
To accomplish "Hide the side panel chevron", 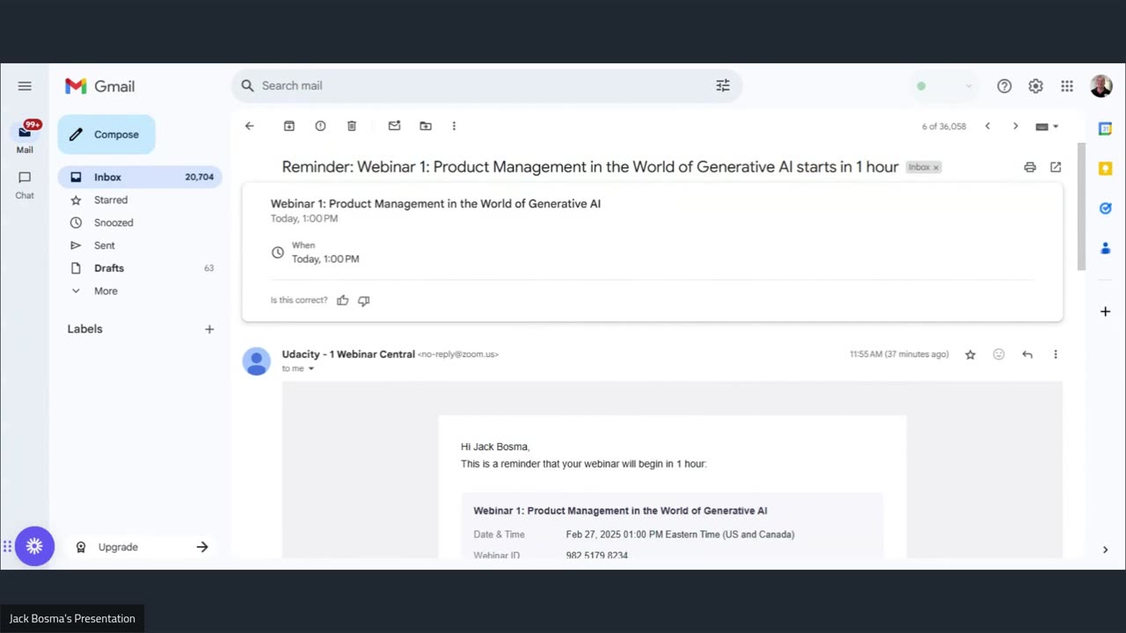I will [1106, 549].
